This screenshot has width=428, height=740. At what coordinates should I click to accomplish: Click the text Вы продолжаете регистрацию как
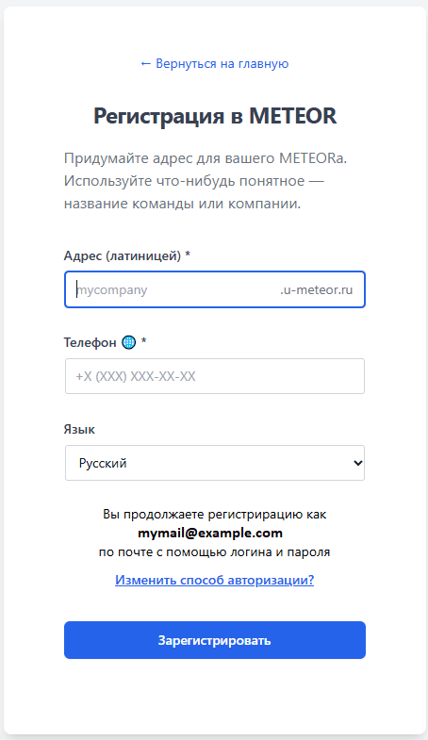pos(215,514)
